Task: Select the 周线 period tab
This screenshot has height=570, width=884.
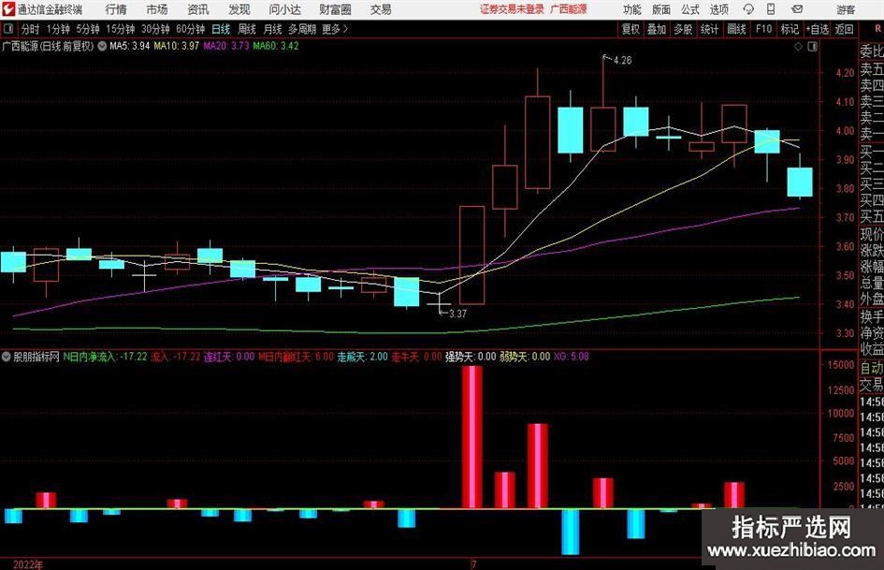Action: 246,29
